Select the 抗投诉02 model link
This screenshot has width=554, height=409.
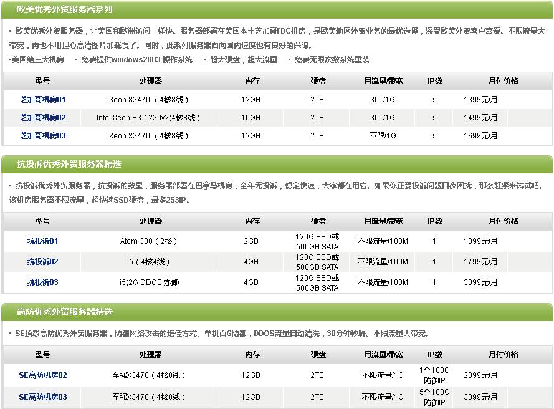click(42, 262)
